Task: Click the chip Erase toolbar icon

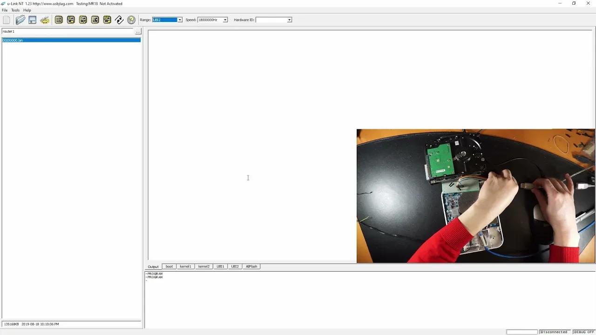Action: (x=95, y=20)
